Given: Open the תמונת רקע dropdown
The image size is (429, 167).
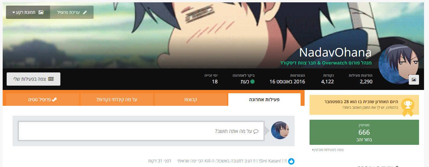Looking at the screenshot, I should (28, 12).
